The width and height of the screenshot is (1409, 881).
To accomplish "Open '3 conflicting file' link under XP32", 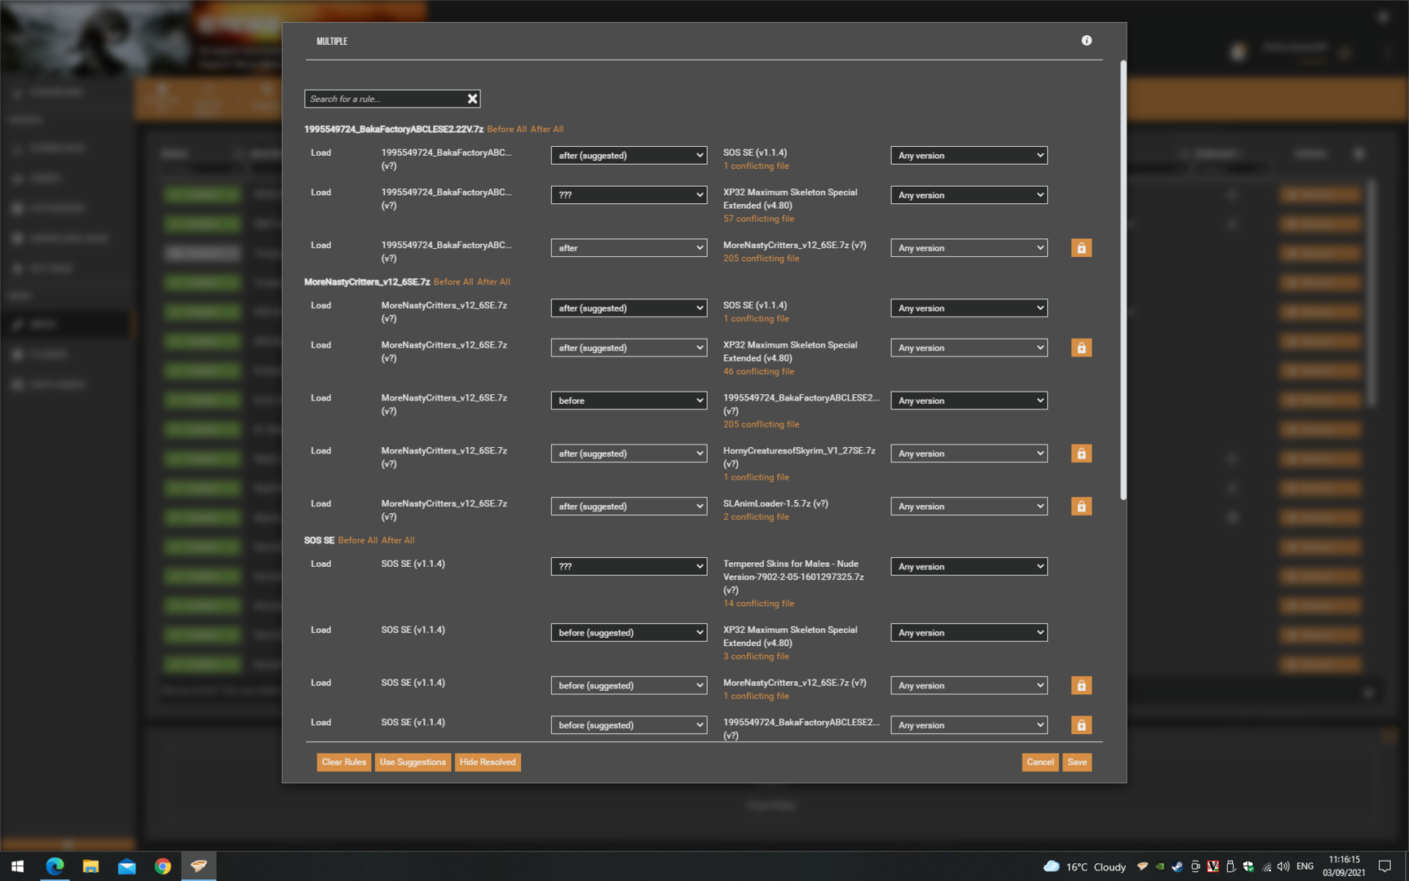I will pos(756,657).
